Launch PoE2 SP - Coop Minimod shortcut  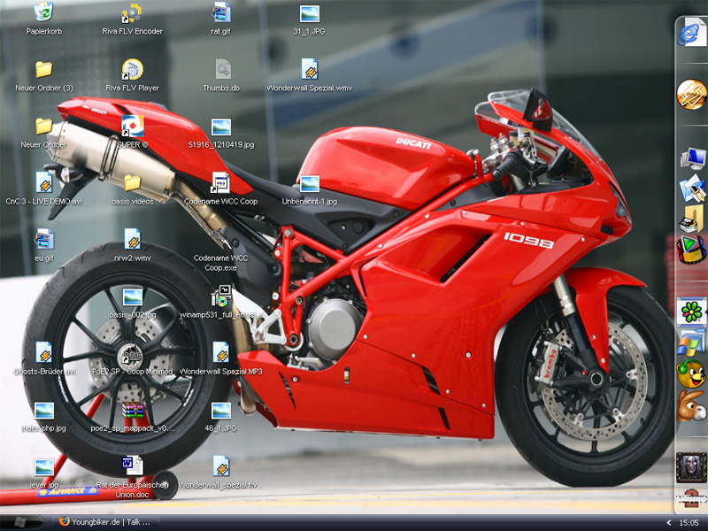(130, 353)
